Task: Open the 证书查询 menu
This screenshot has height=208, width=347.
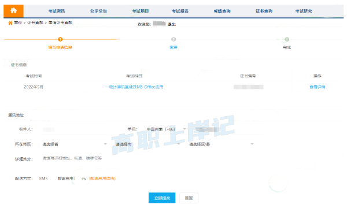Action: [x=264, y=11]
